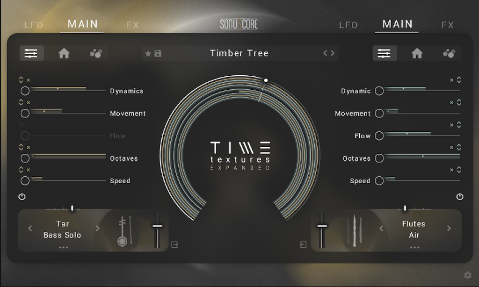The height and width of the screenshot is (287, 479).
Task: Open up/down stepper on right Flow
Action: click(x=459, y=125)
